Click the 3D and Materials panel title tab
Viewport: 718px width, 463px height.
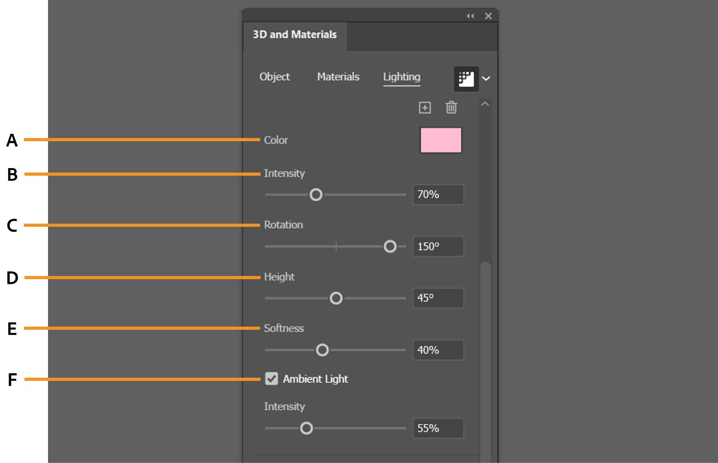click(294, 35)
